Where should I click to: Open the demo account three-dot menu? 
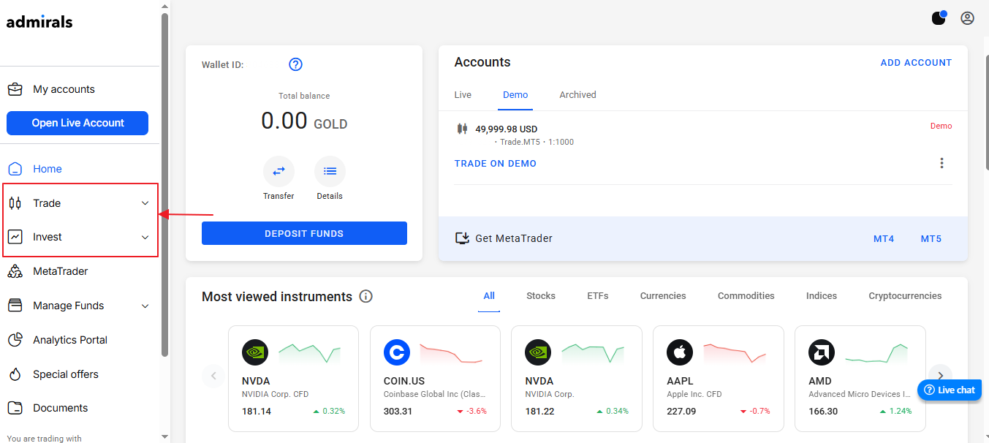coord(941,163)
